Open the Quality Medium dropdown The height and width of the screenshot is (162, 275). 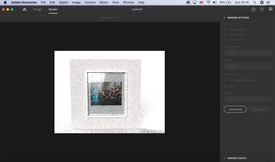pos(247,66)
